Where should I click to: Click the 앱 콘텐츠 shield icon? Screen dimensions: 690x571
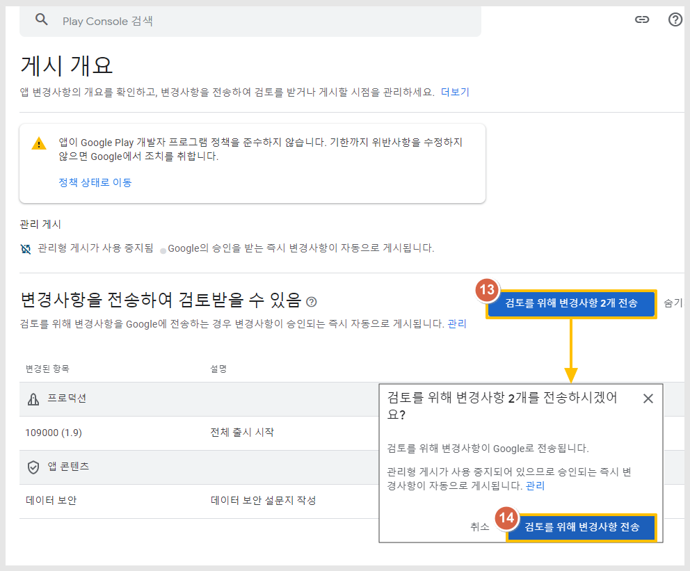click(33, 467)
